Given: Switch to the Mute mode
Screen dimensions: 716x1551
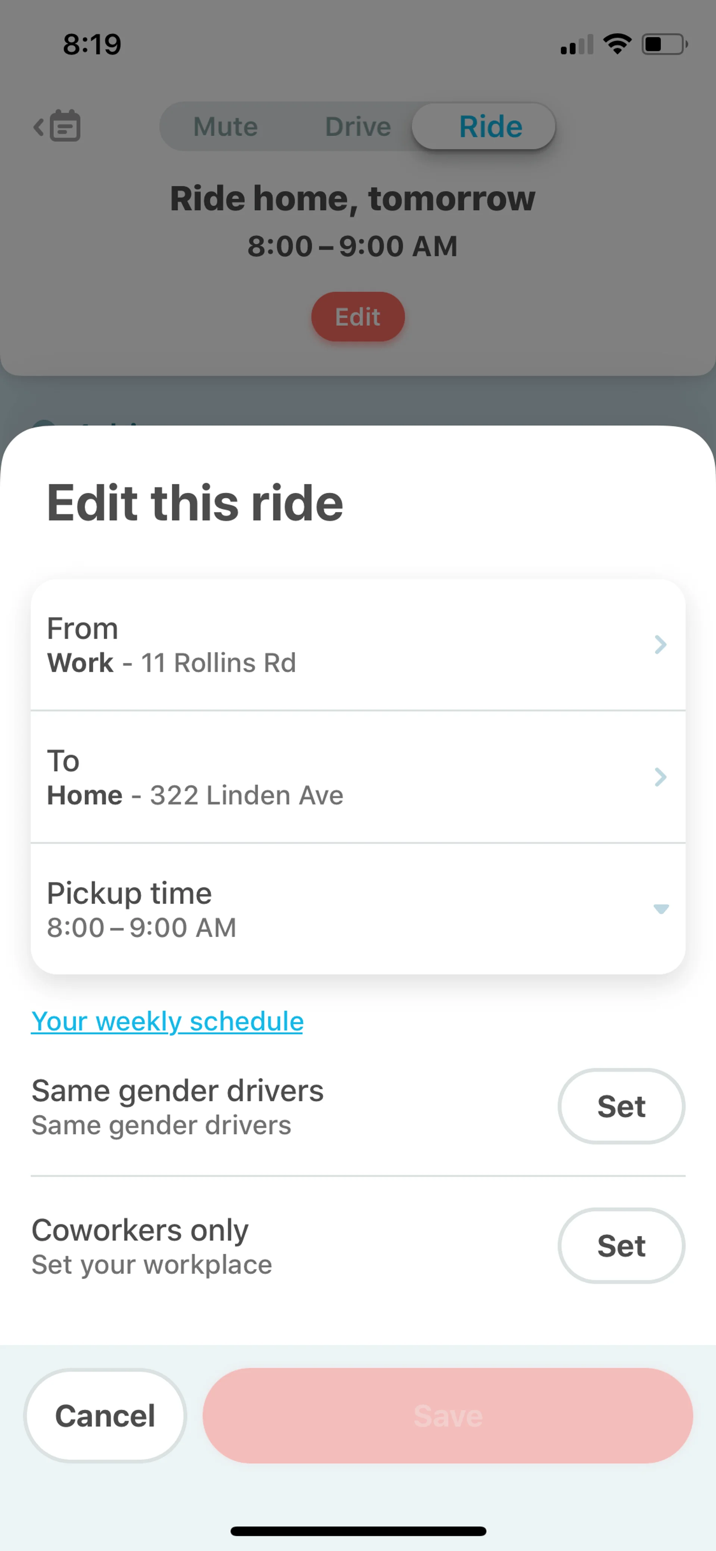Looking at the screenshot, I should [x=226, y=126].
